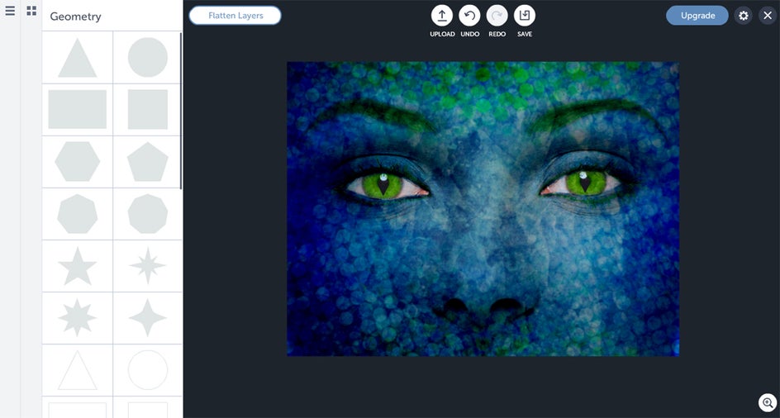Select the filled square shape
This screenshot has width=780, height=418.
click(x=148, y=110)
